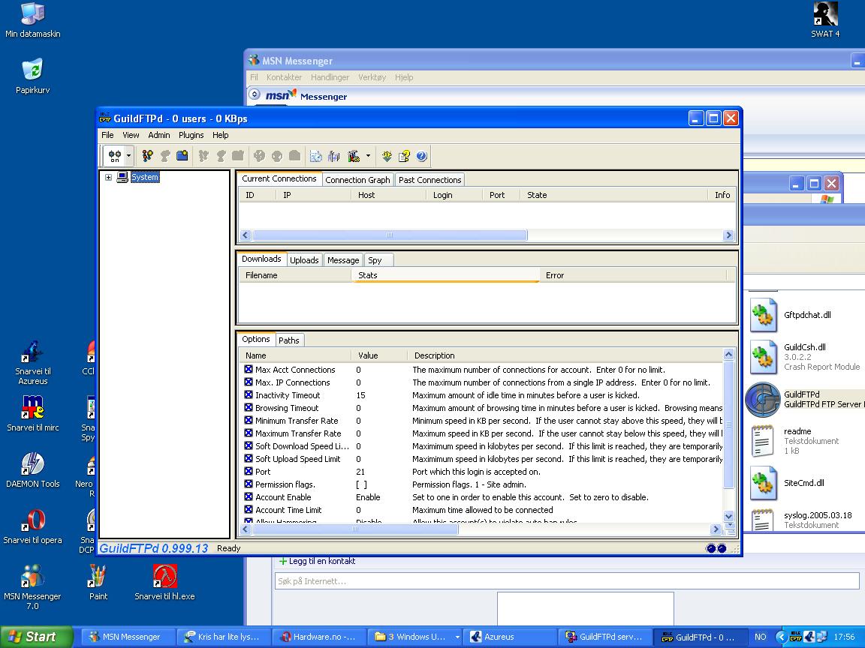
Task: Switch to the Paths tab
Action: pos(288,340)
